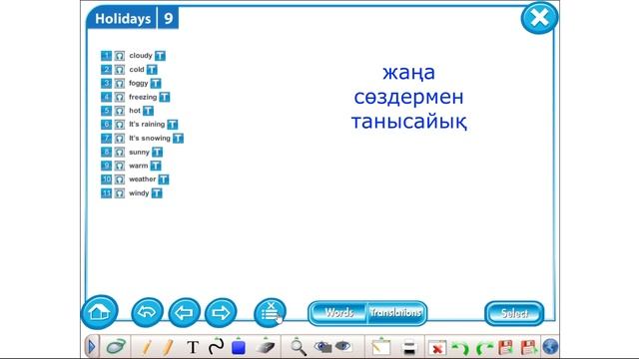Close the Holidays 9 vocabulary window
Viewport: 639px width, 359px height.
pyautogui.click(x=539, y=18)
